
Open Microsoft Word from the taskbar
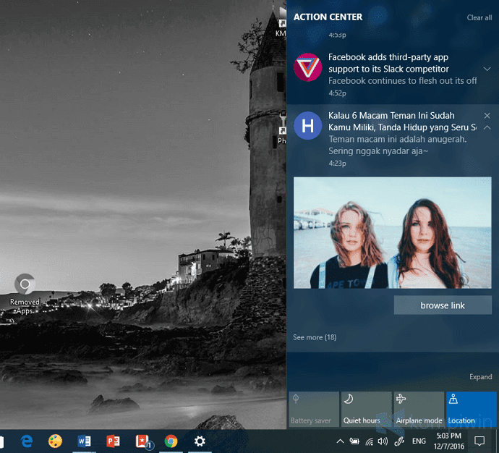click(x=85, y=441)
